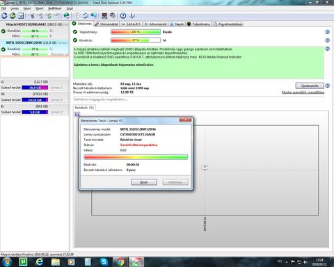This screenshot has width=334, height=267.
Task: Click the blue circular update toolbar icon
Action: pos(86,15)
